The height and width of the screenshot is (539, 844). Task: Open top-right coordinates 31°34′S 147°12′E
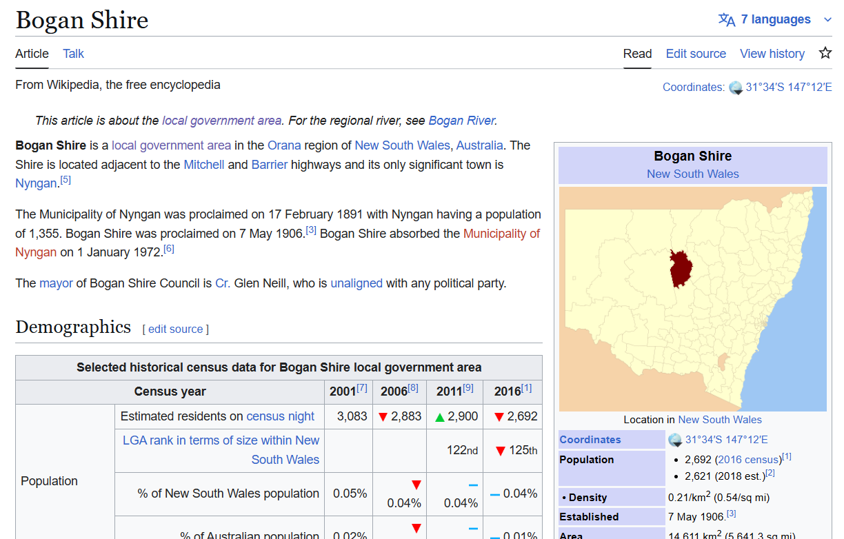[789, 88]
